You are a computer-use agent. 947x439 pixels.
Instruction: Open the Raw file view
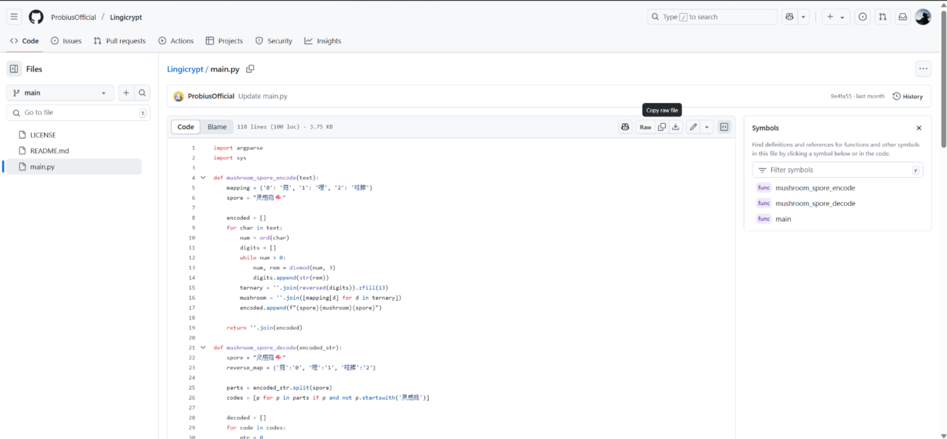[645, 127]
